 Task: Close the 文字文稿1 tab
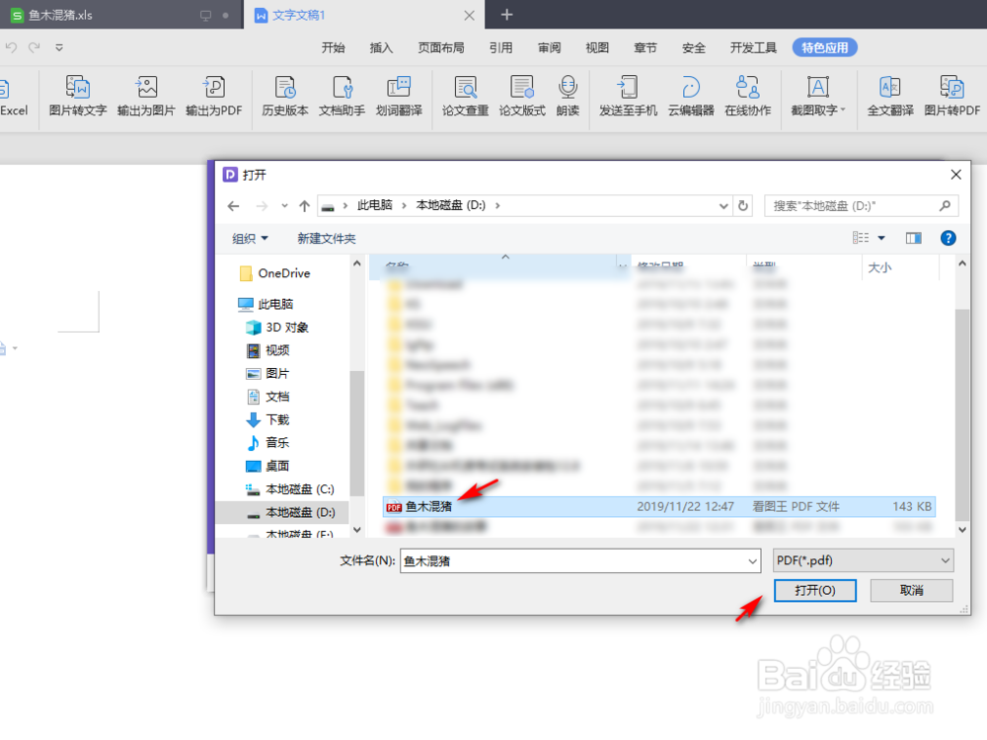[469, 16]
